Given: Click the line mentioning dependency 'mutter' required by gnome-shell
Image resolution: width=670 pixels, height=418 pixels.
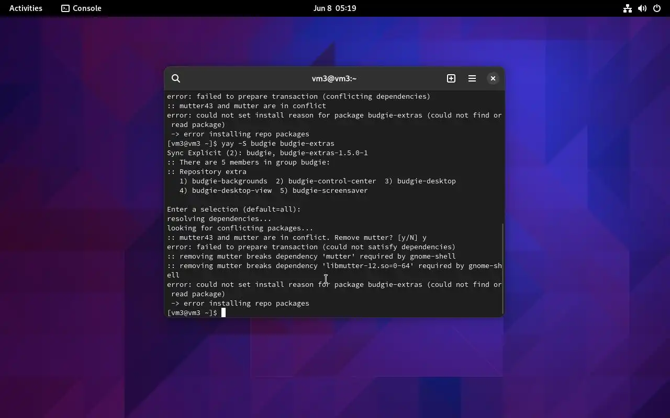Looking at the screenshot, I should pos(311,256).
